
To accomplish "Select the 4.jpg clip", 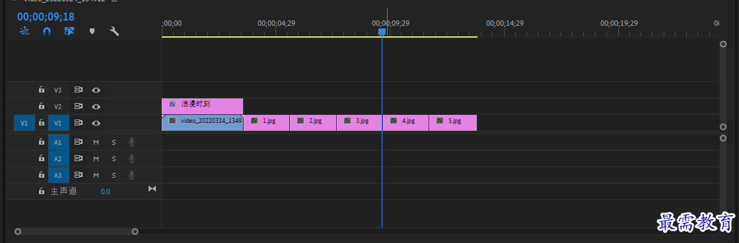I will coord(405,122).
